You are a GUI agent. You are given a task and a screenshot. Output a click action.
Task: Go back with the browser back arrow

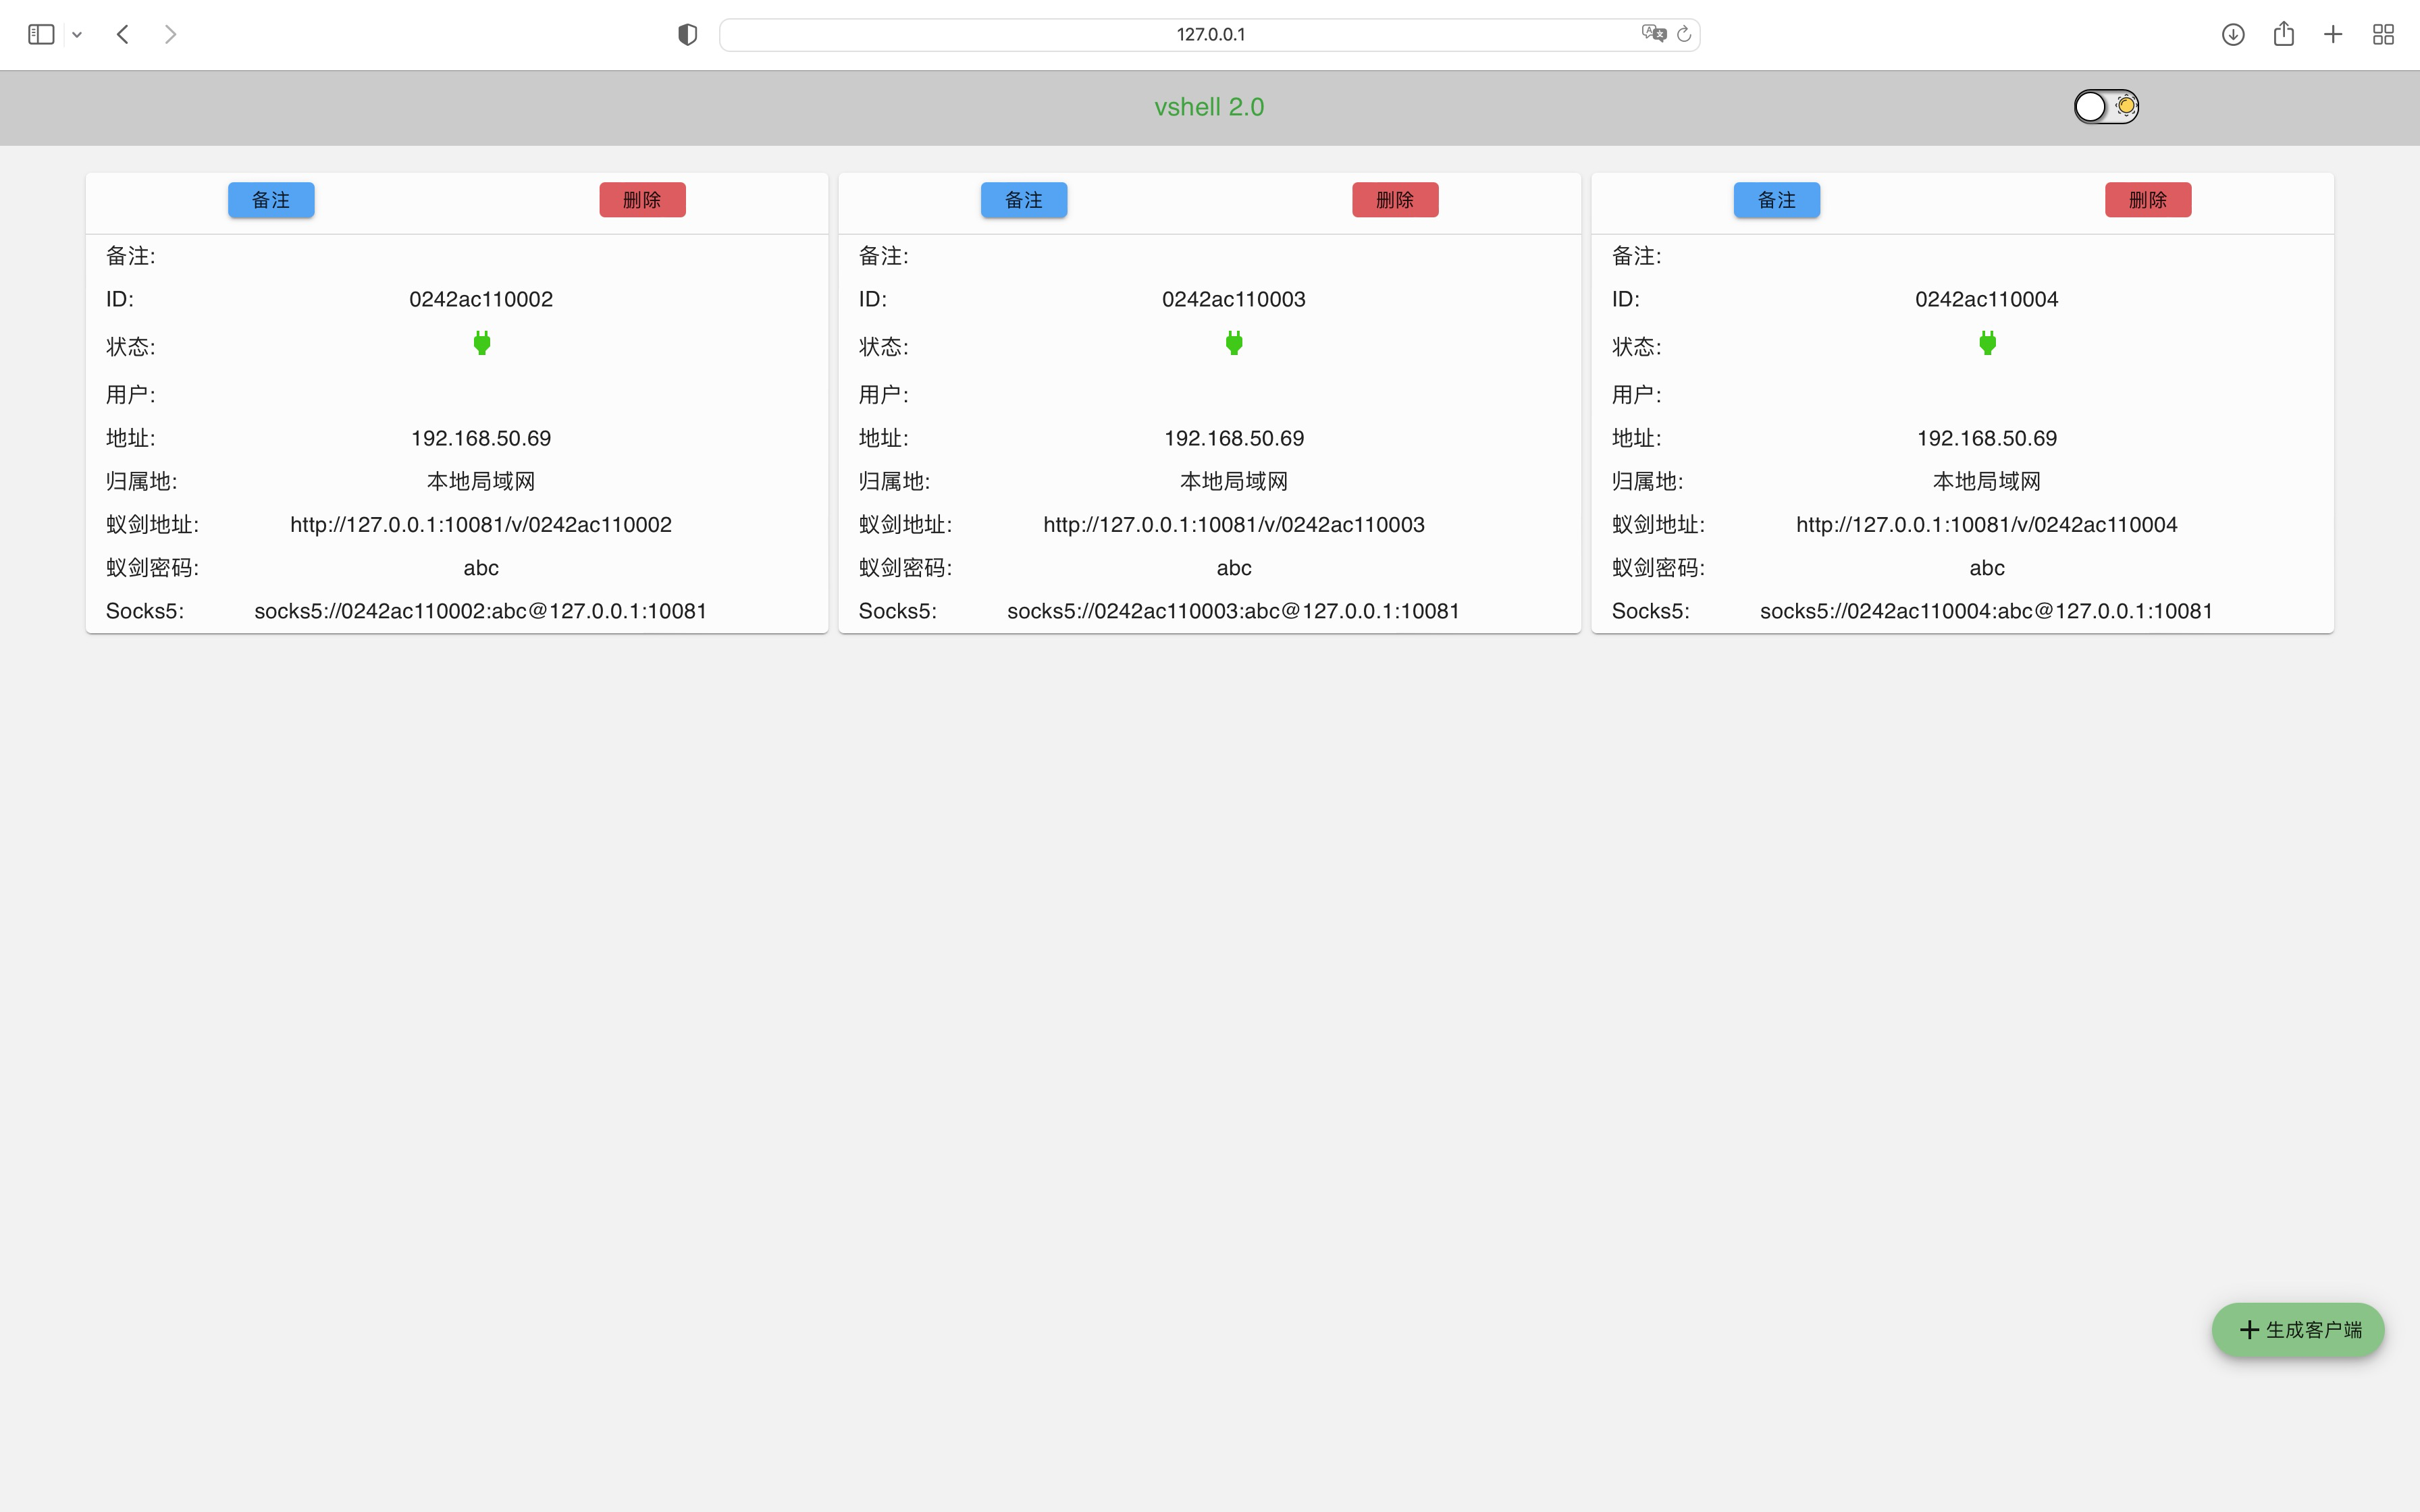[x=123, y=35]
